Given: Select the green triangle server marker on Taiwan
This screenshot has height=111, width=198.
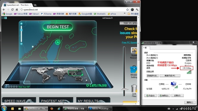Looking at the screenshot, I should [x=58, y=42].
